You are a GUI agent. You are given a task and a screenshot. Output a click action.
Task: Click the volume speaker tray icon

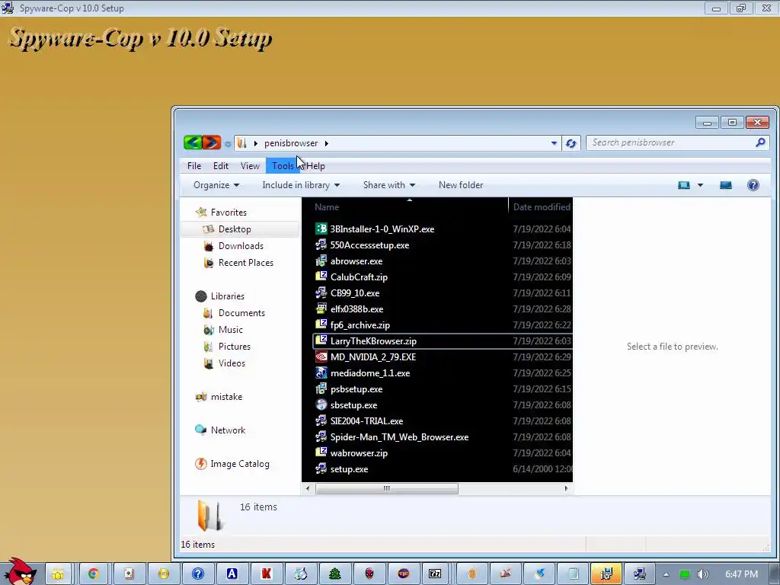702,574
